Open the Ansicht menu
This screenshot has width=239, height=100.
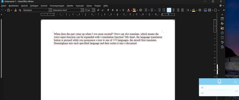click(24, 6)
